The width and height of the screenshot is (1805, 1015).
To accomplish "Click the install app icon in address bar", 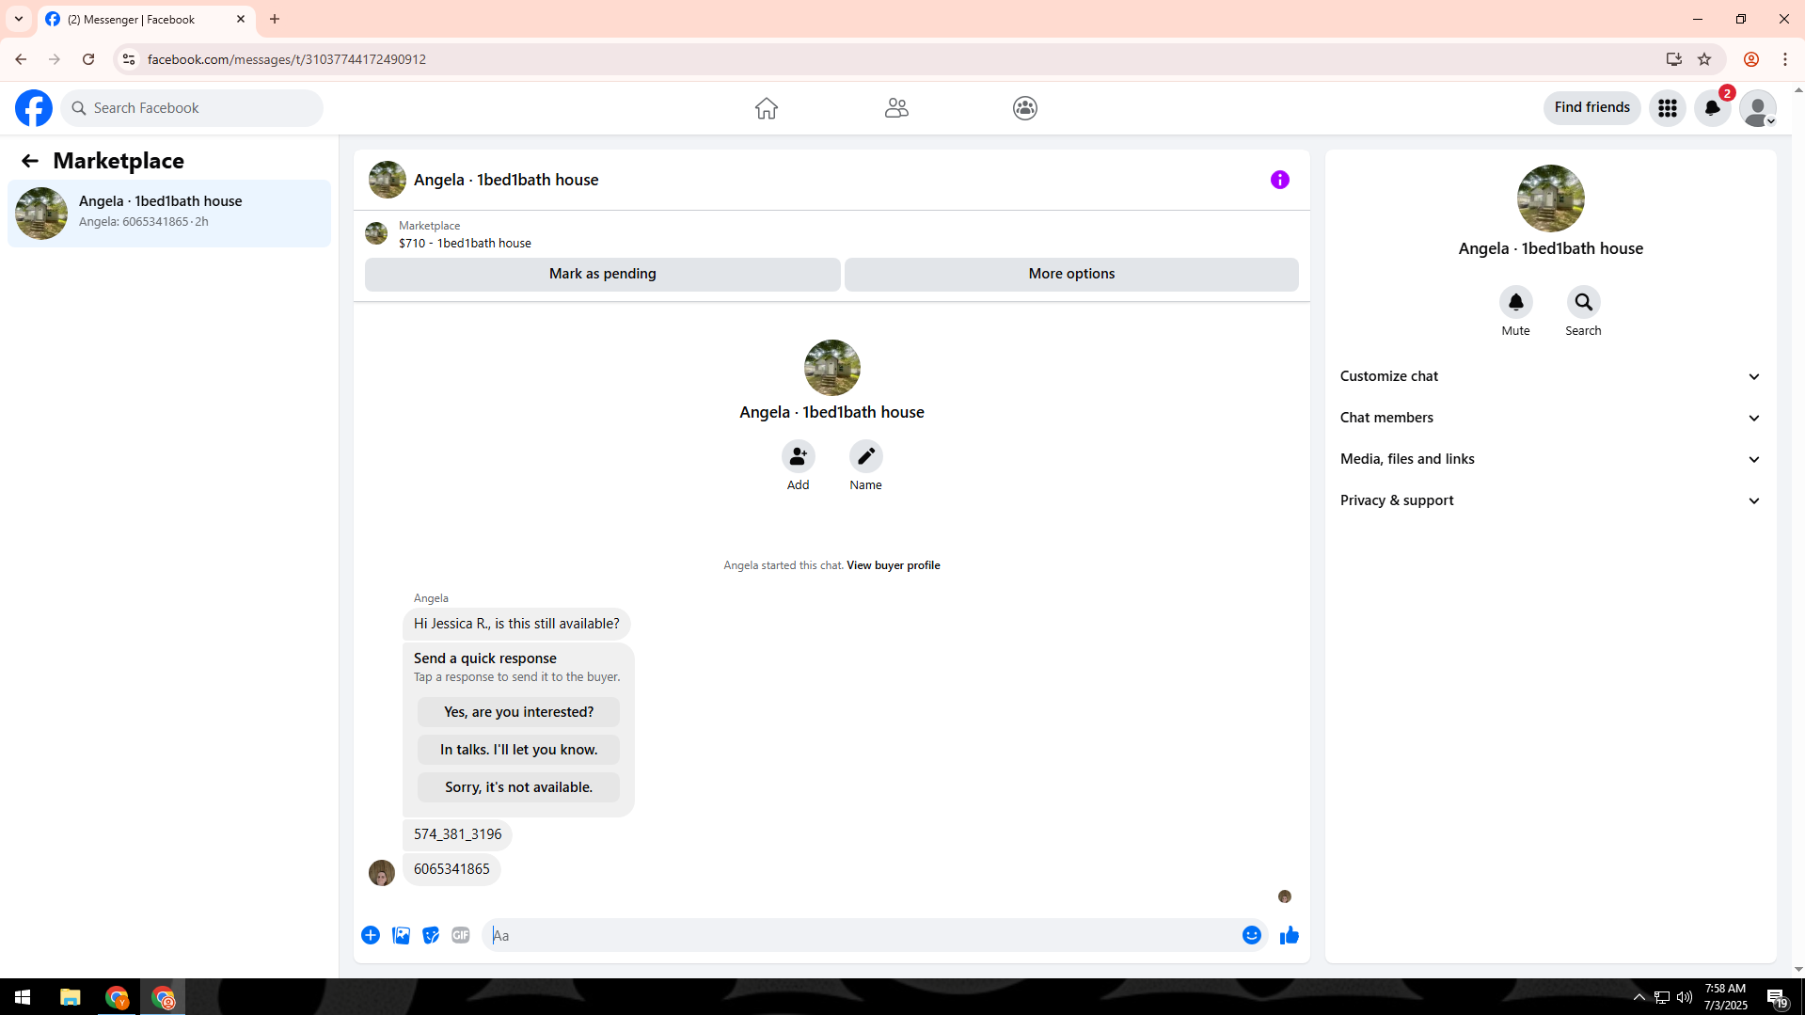I will click(x=1674, y=59).
